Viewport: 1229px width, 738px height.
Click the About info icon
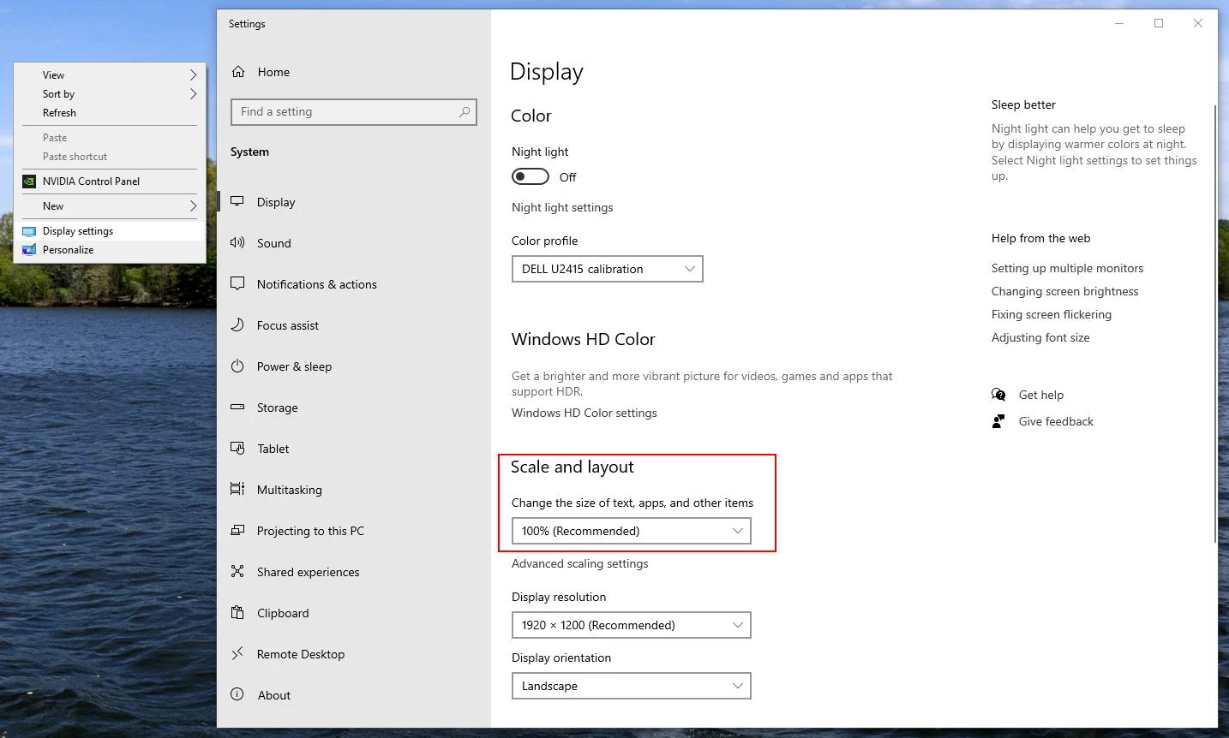point(237,694)
